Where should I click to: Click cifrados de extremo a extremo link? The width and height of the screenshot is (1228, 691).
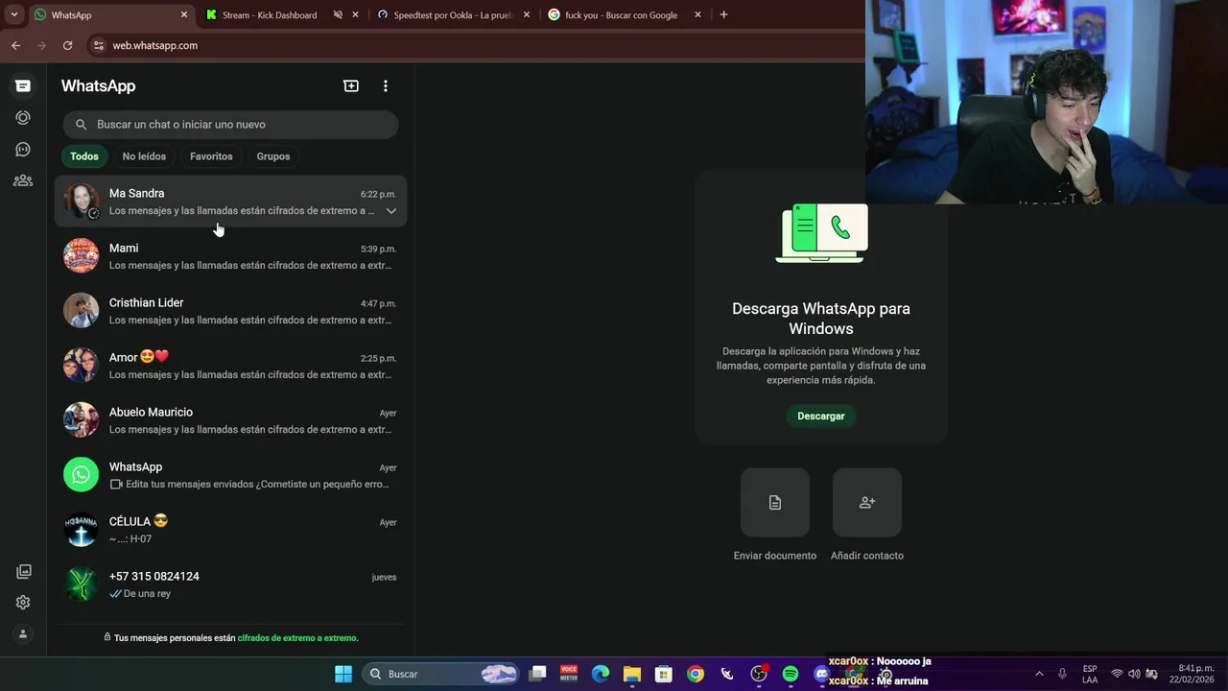[x=297, y=638]
